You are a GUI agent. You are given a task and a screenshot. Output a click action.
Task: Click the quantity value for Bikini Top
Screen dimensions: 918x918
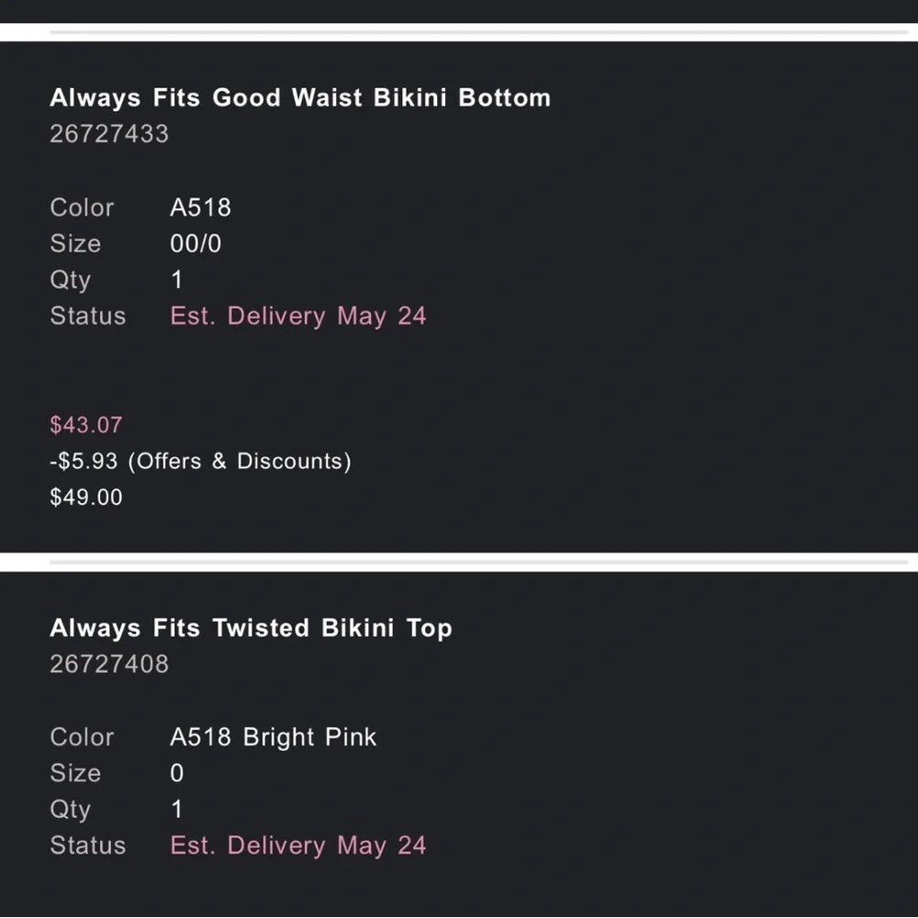point(177,810)
